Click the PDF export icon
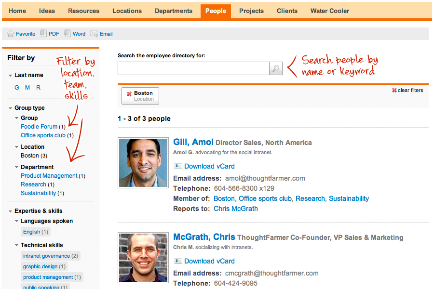Viewport: 434px width, 289px height. [43, 34]
